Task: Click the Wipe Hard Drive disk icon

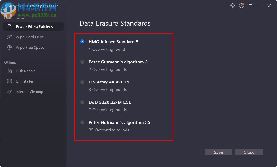Action: click(10, 37)
